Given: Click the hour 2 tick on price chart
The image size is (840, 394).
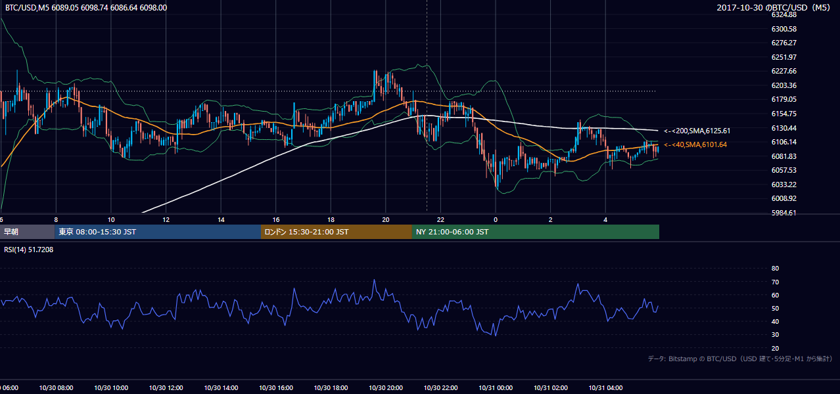Looking at the screenshot, I should tap(551, 220).
